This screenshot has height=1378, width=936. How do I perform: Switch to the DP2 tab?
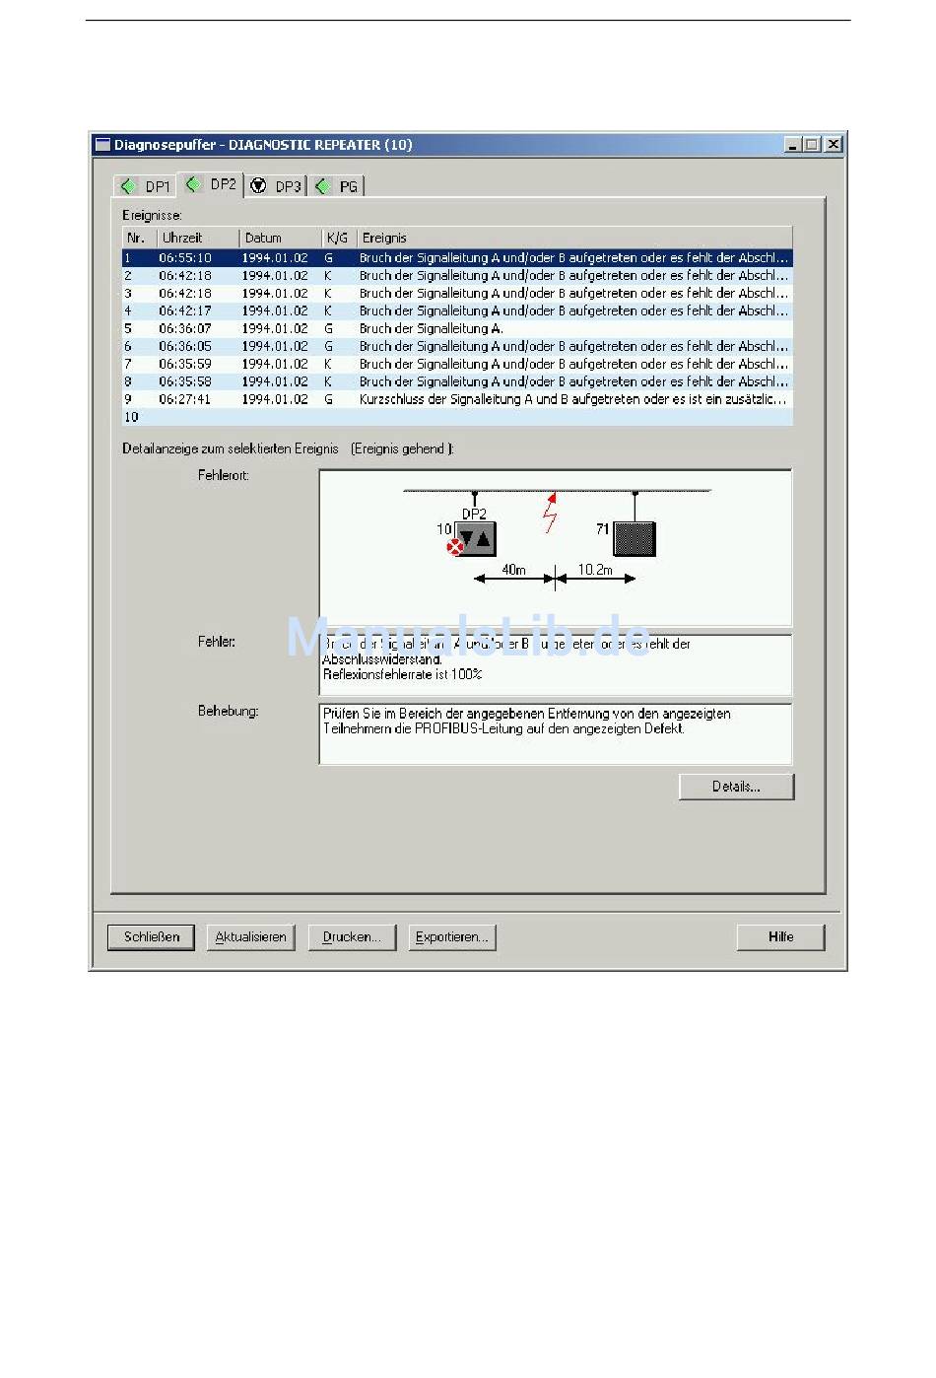tap(211, 184)
